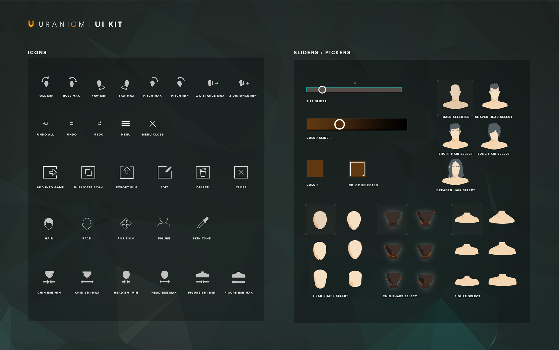Select the Figure icon
Image resolution: width=559 pixels, height=350 pixels.
(164, 223)
